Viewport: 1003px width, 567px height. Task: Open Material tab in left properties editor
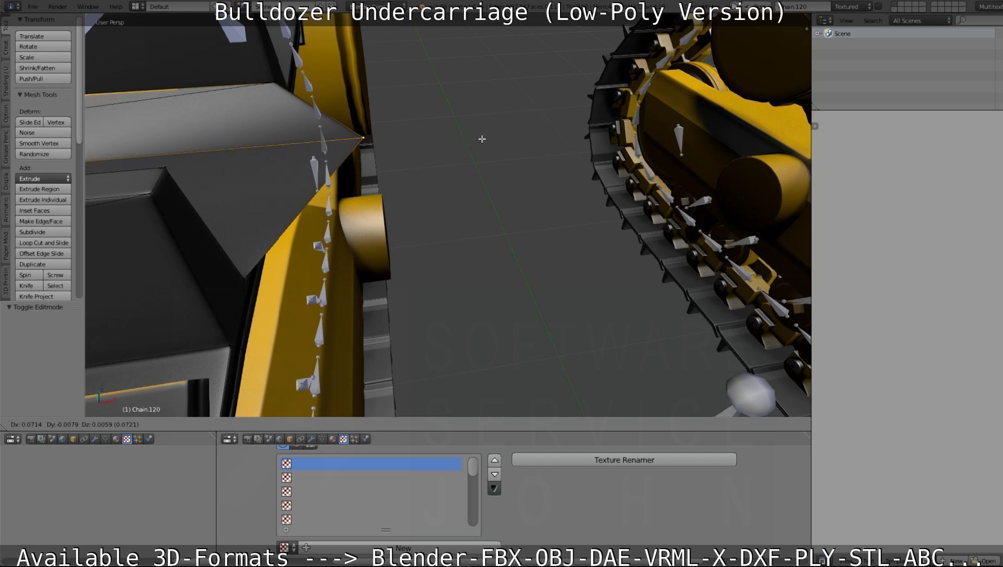(x=116, y=439)
